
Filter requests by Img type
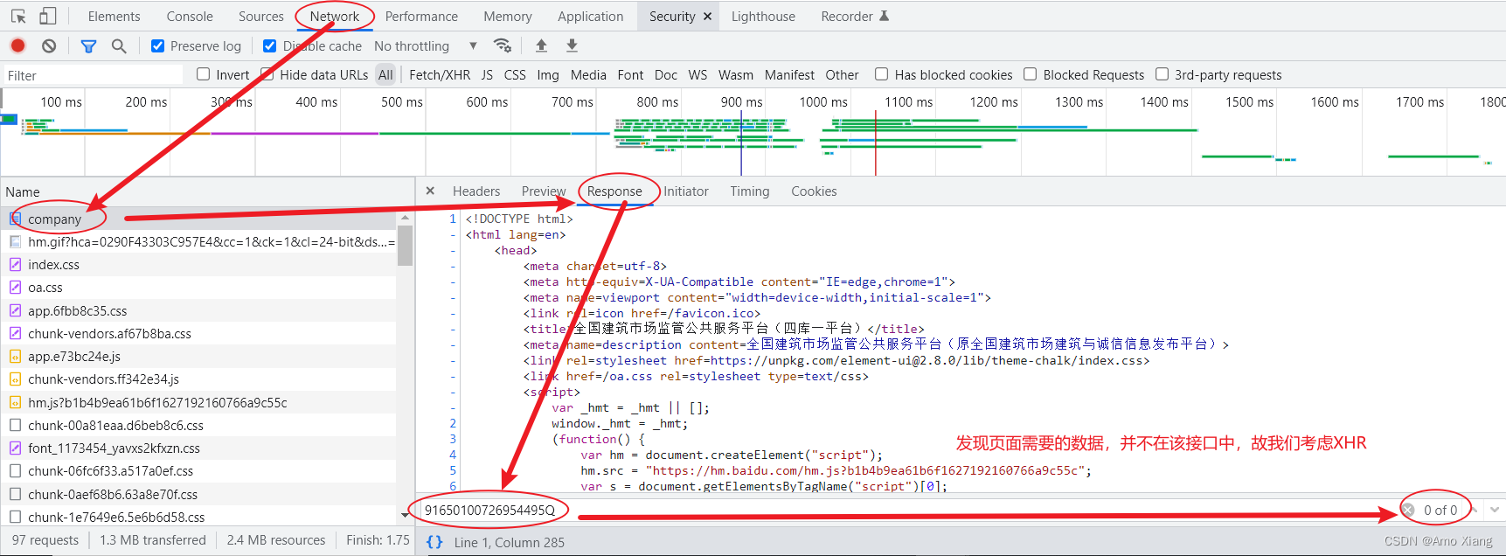[548, 74]
